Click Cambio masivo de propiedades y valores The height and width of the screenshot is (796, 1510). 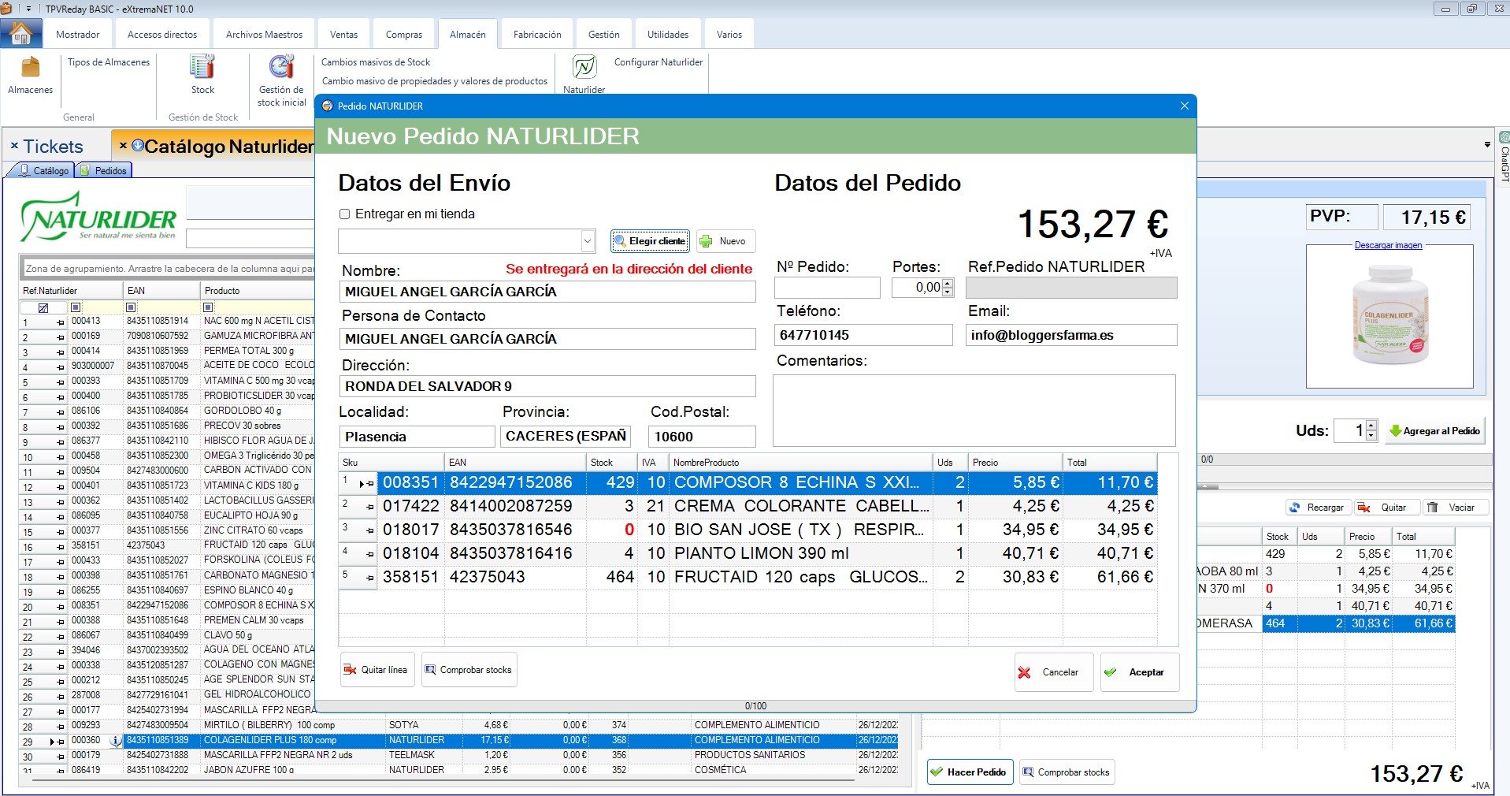pyautogui.click(x=435, y=81)
